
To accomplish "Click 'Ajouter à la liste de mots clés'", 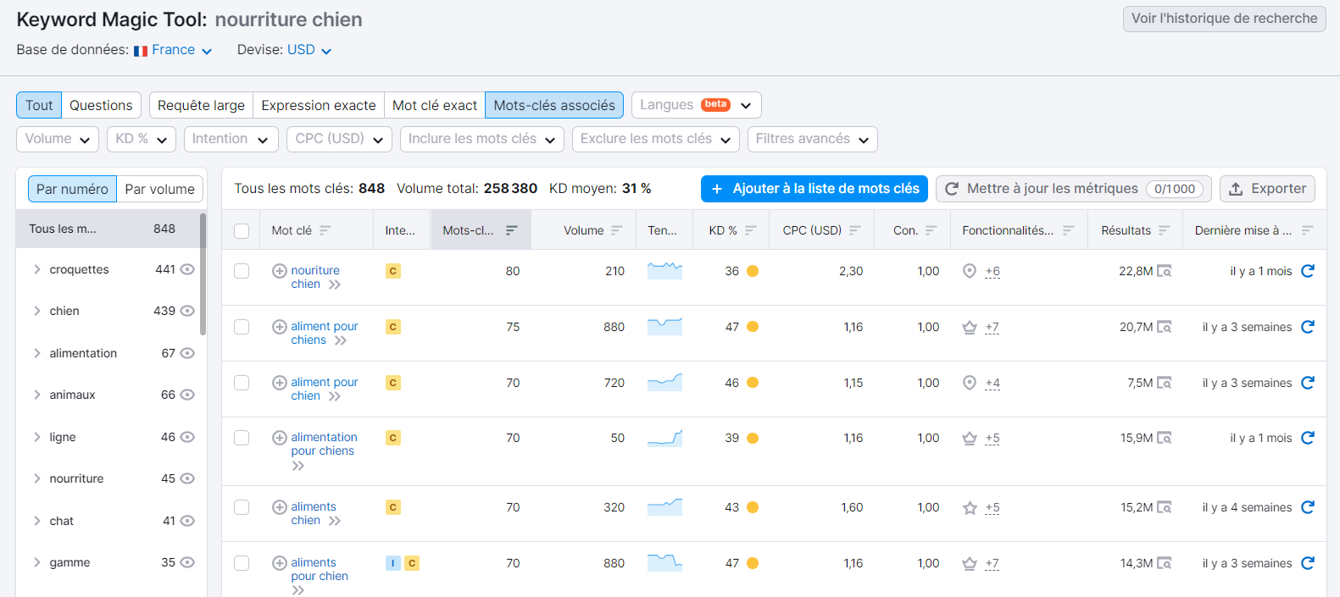I will pos(815,189).
